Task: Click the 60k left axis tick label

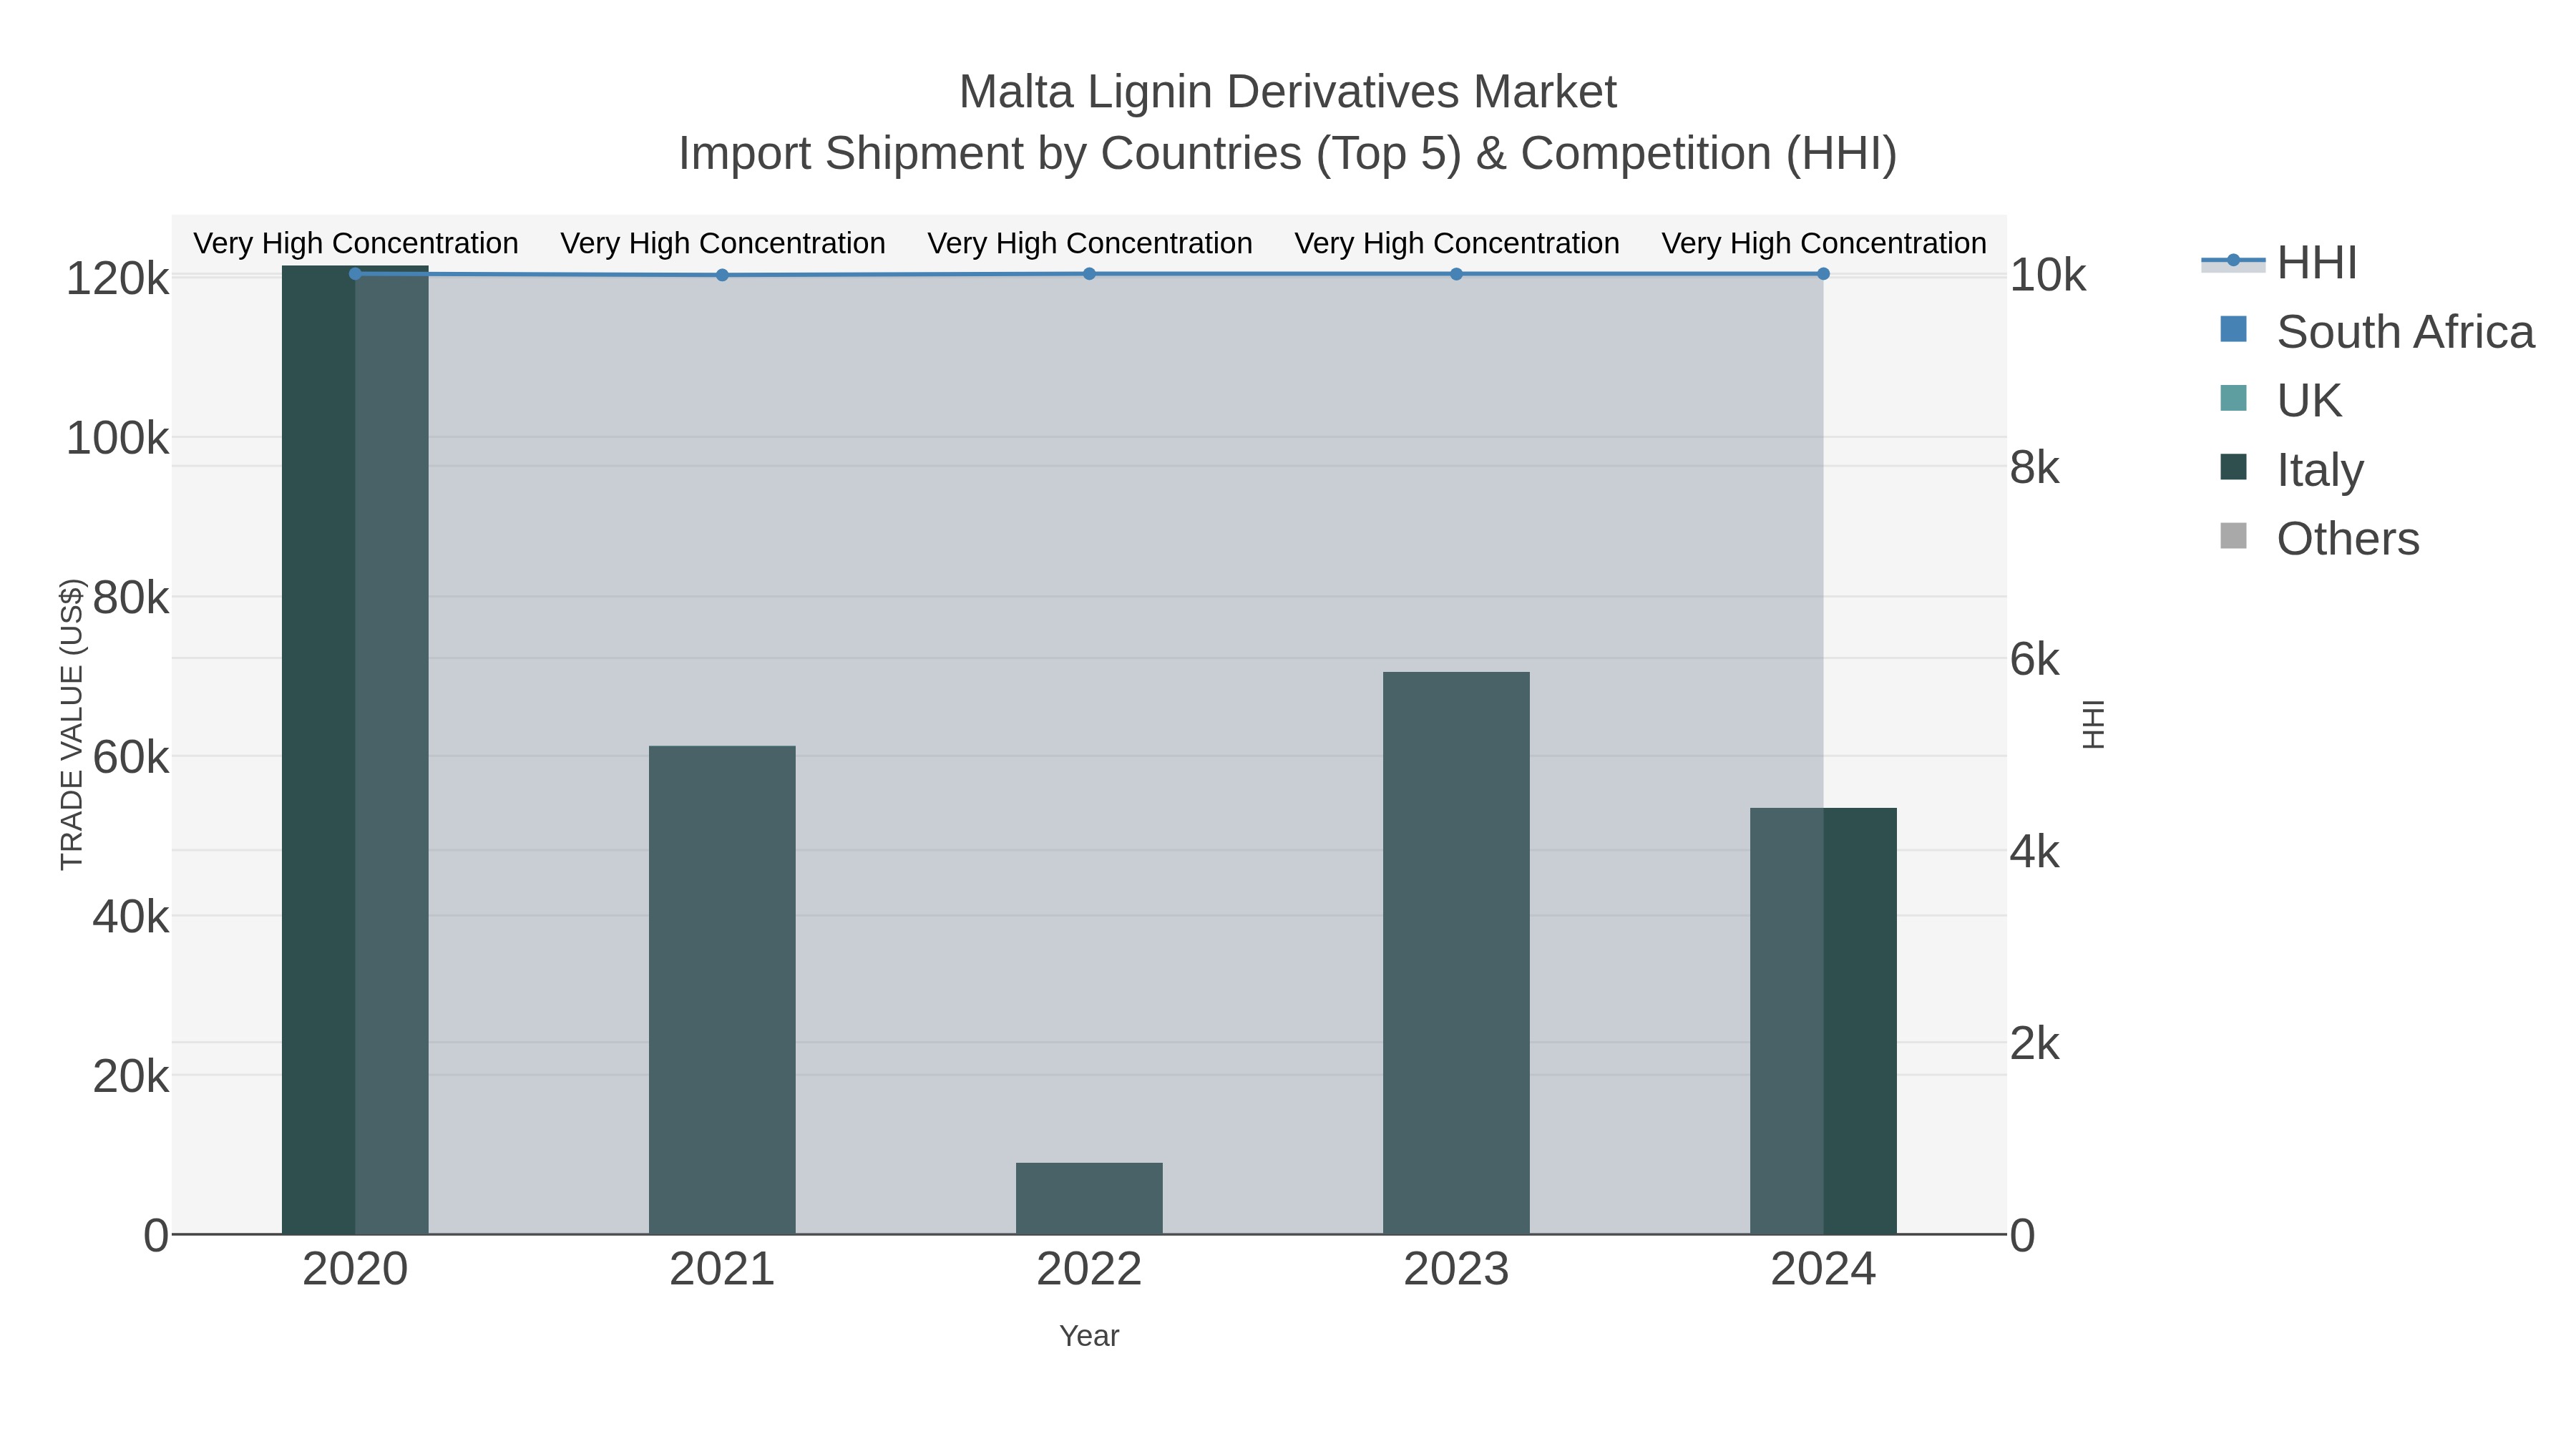Action: coord(130,757)
